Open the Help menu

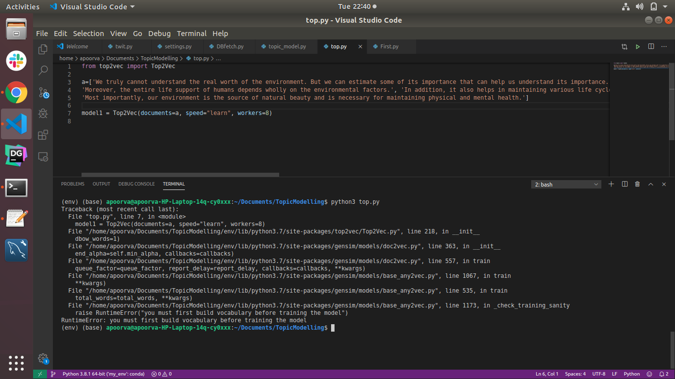click(x=220, y=34)
